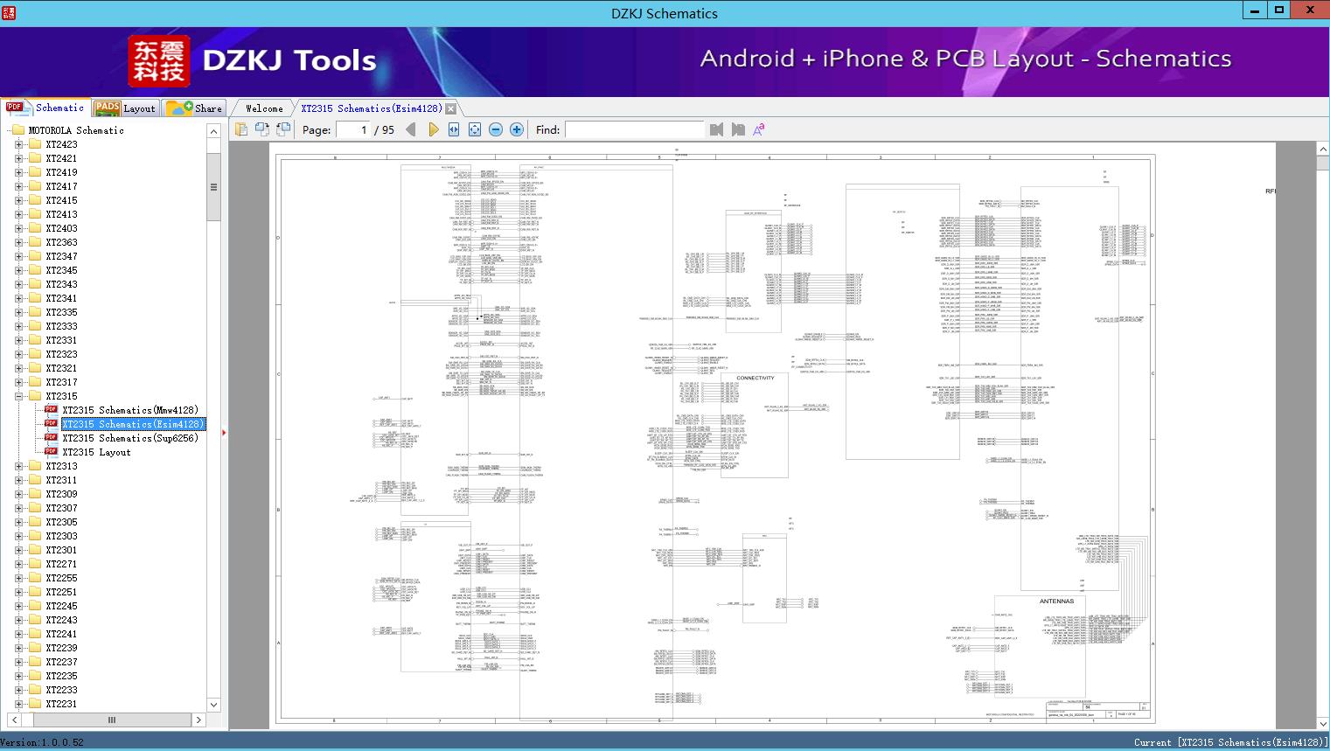The width and height of the screenshot is (1330, 751).
Task: Select the XT2309 folder label
Action: [x=61, y=494]
